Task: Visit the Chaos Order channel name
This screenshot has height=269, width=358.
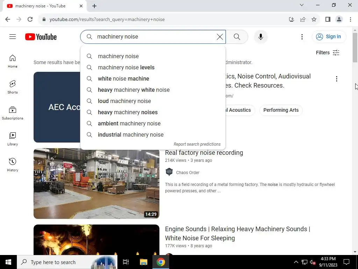Action: (x=188, y=173)
